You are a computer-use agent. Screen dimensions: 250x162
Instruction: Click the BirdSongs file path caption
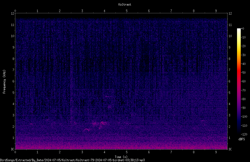coord(72,160)
